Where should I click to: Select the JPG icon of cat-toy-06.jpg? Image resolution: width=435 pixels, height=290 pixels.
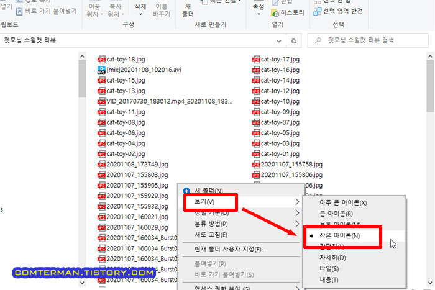coord(101,133)
